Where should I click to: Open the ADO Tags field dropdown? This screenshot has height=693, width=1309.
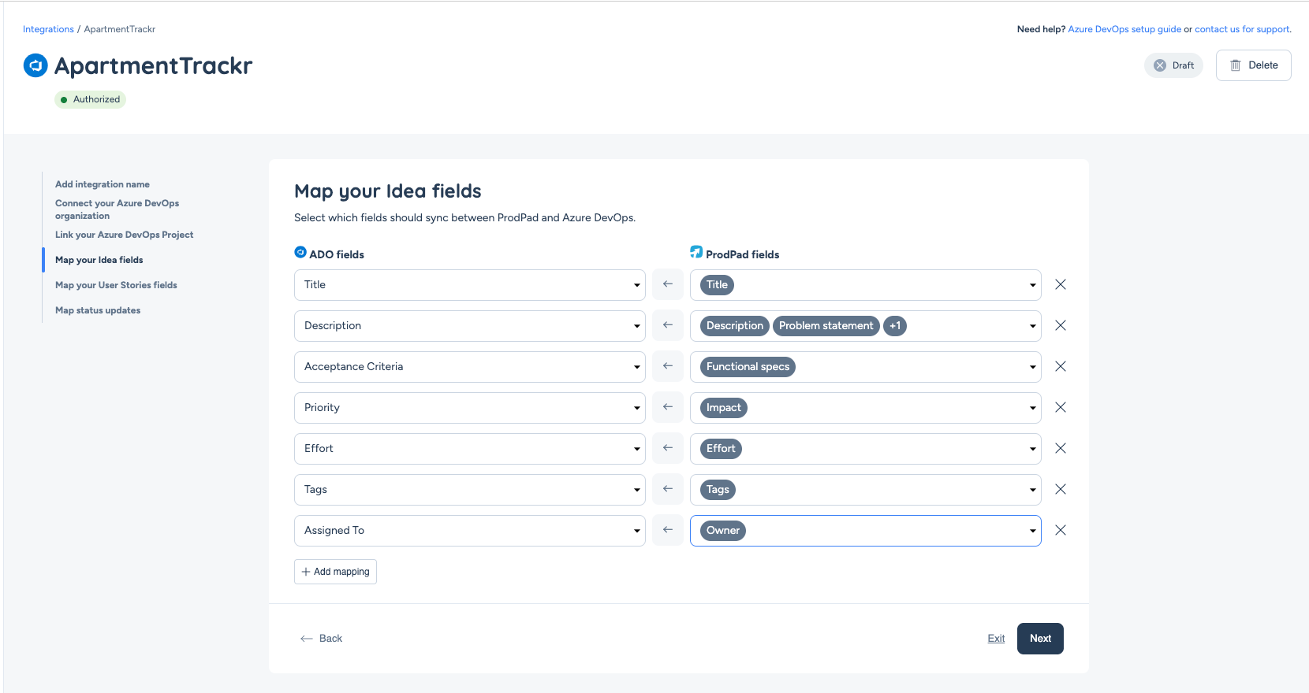[x=470, y=490]
